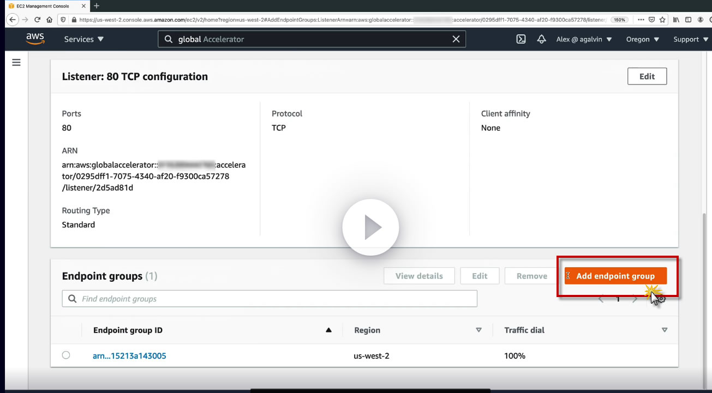Viewport: 712px width, 393px height.
Task: Open the arn...15213a143005 endpoint group link
Action: pyautogui.click(x=129, y=356)
